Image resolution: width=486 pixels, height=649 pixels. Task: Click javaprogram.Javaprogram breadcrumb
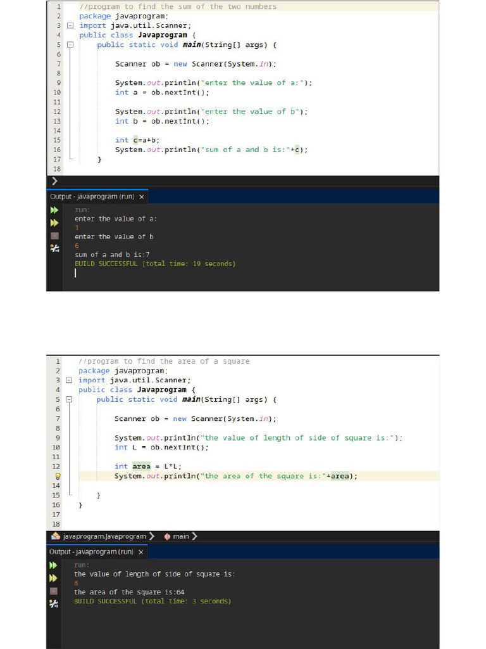click(104, 536)
